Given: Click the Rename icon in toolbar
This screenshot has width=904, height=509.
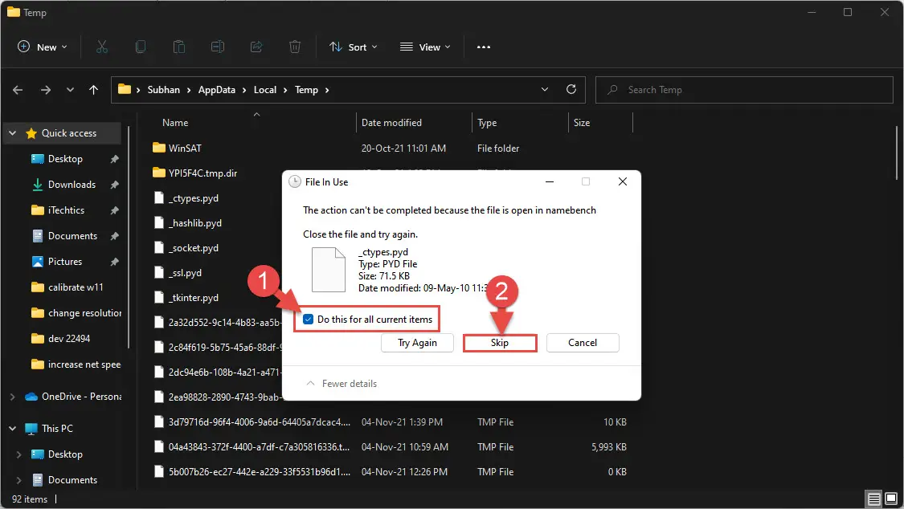Looking at the screenshot, I should click(217, 47).
